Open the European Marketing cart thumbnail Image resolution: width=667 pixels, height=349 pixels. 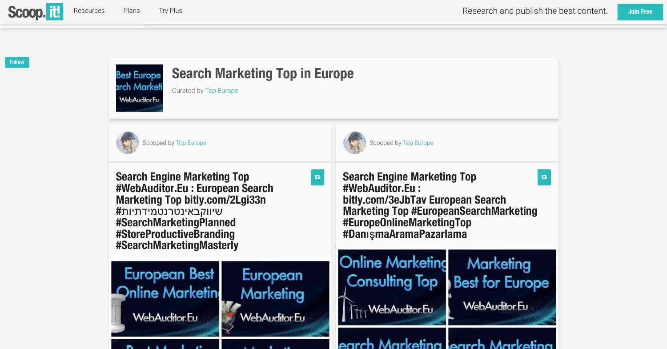coord(275,299)
